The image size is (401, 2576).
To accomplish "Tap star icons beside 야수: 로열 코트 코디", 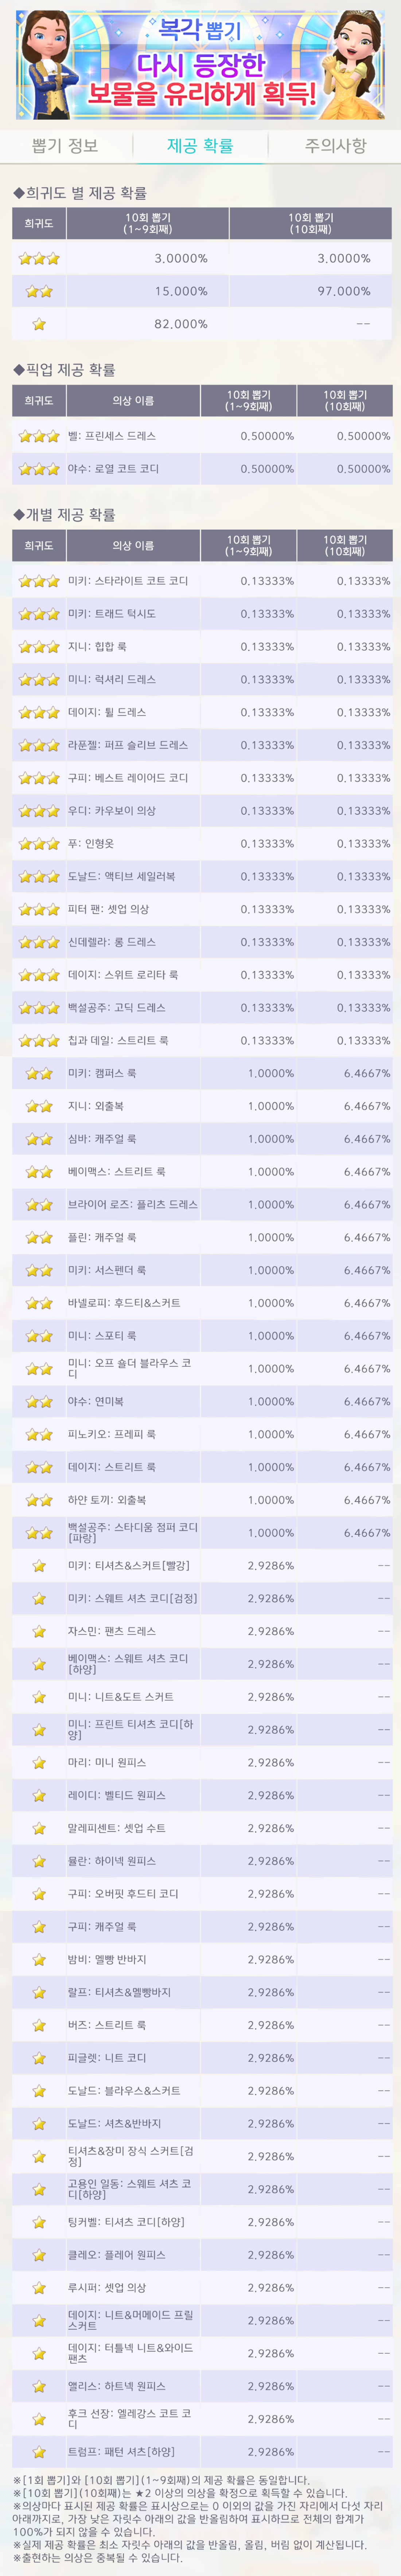I will [39, 469].
